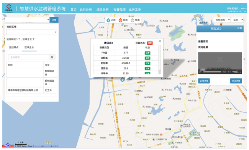Click the 数值 column header in popup
This screenshot has width=249, height=150.
(126, 47)
